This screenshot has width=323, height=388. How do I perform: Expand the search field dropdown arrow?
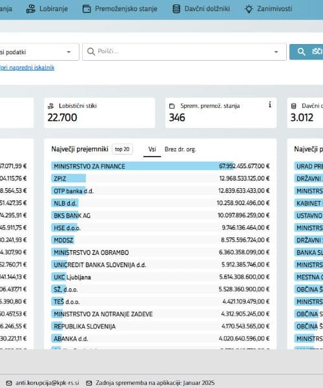276,52
